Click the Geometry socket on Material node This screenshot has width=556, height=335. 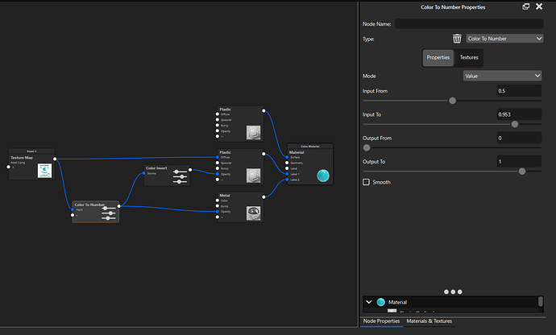click(287, 163)
